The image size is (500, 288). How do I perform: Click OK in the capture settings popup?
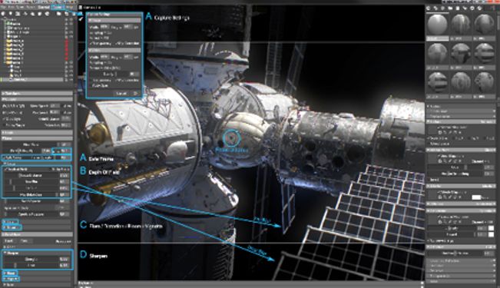(135, 94)
